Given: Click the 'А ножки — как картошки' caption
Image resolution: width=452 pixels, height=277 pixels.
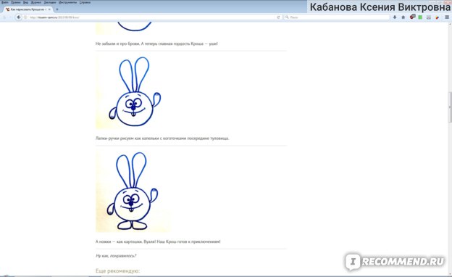Looking at the screenshot, I should [x=158, y=241].
